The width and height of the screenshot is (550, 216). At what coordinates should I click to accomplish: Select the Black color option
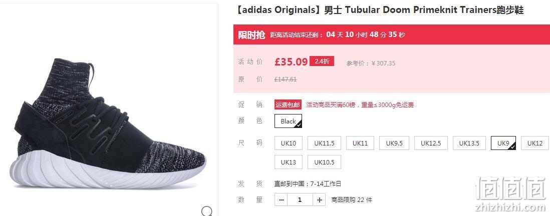coord(289,121)
